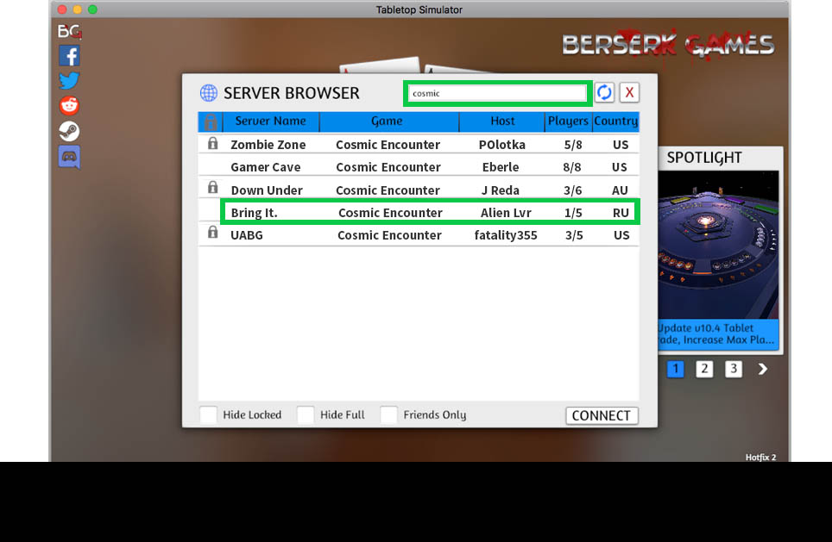Click the 3/6 players value
This screenshot has width=832, height=542.
572,190
